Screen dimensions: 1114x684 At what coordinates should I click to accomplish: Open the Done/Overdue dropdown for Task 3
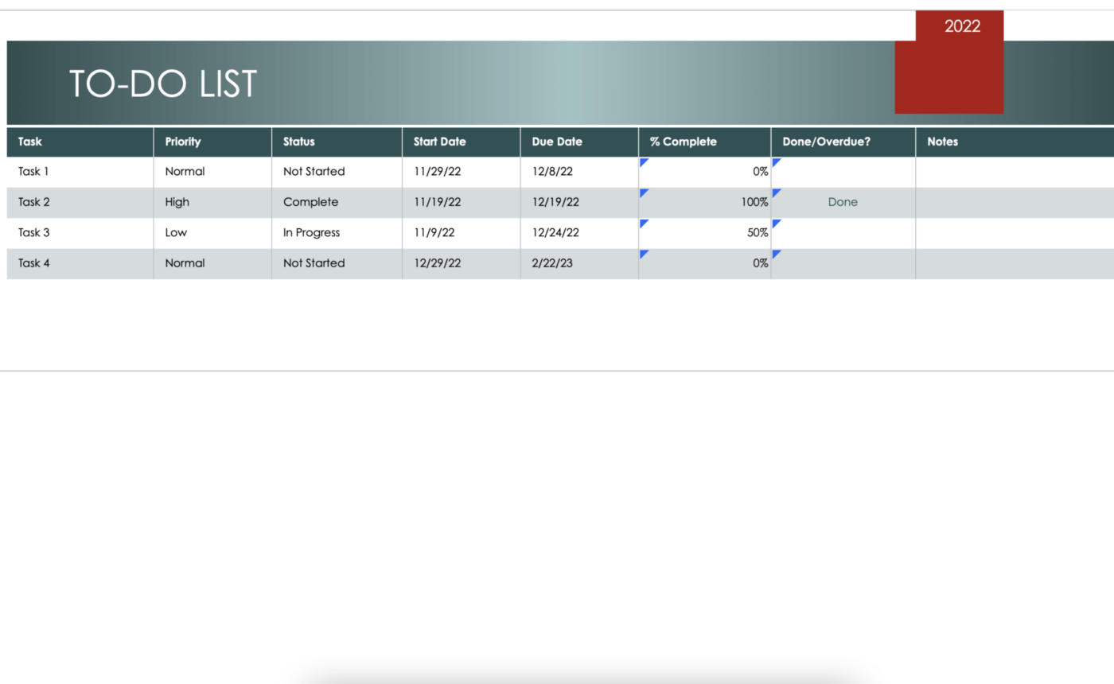[x=775, y=225]
